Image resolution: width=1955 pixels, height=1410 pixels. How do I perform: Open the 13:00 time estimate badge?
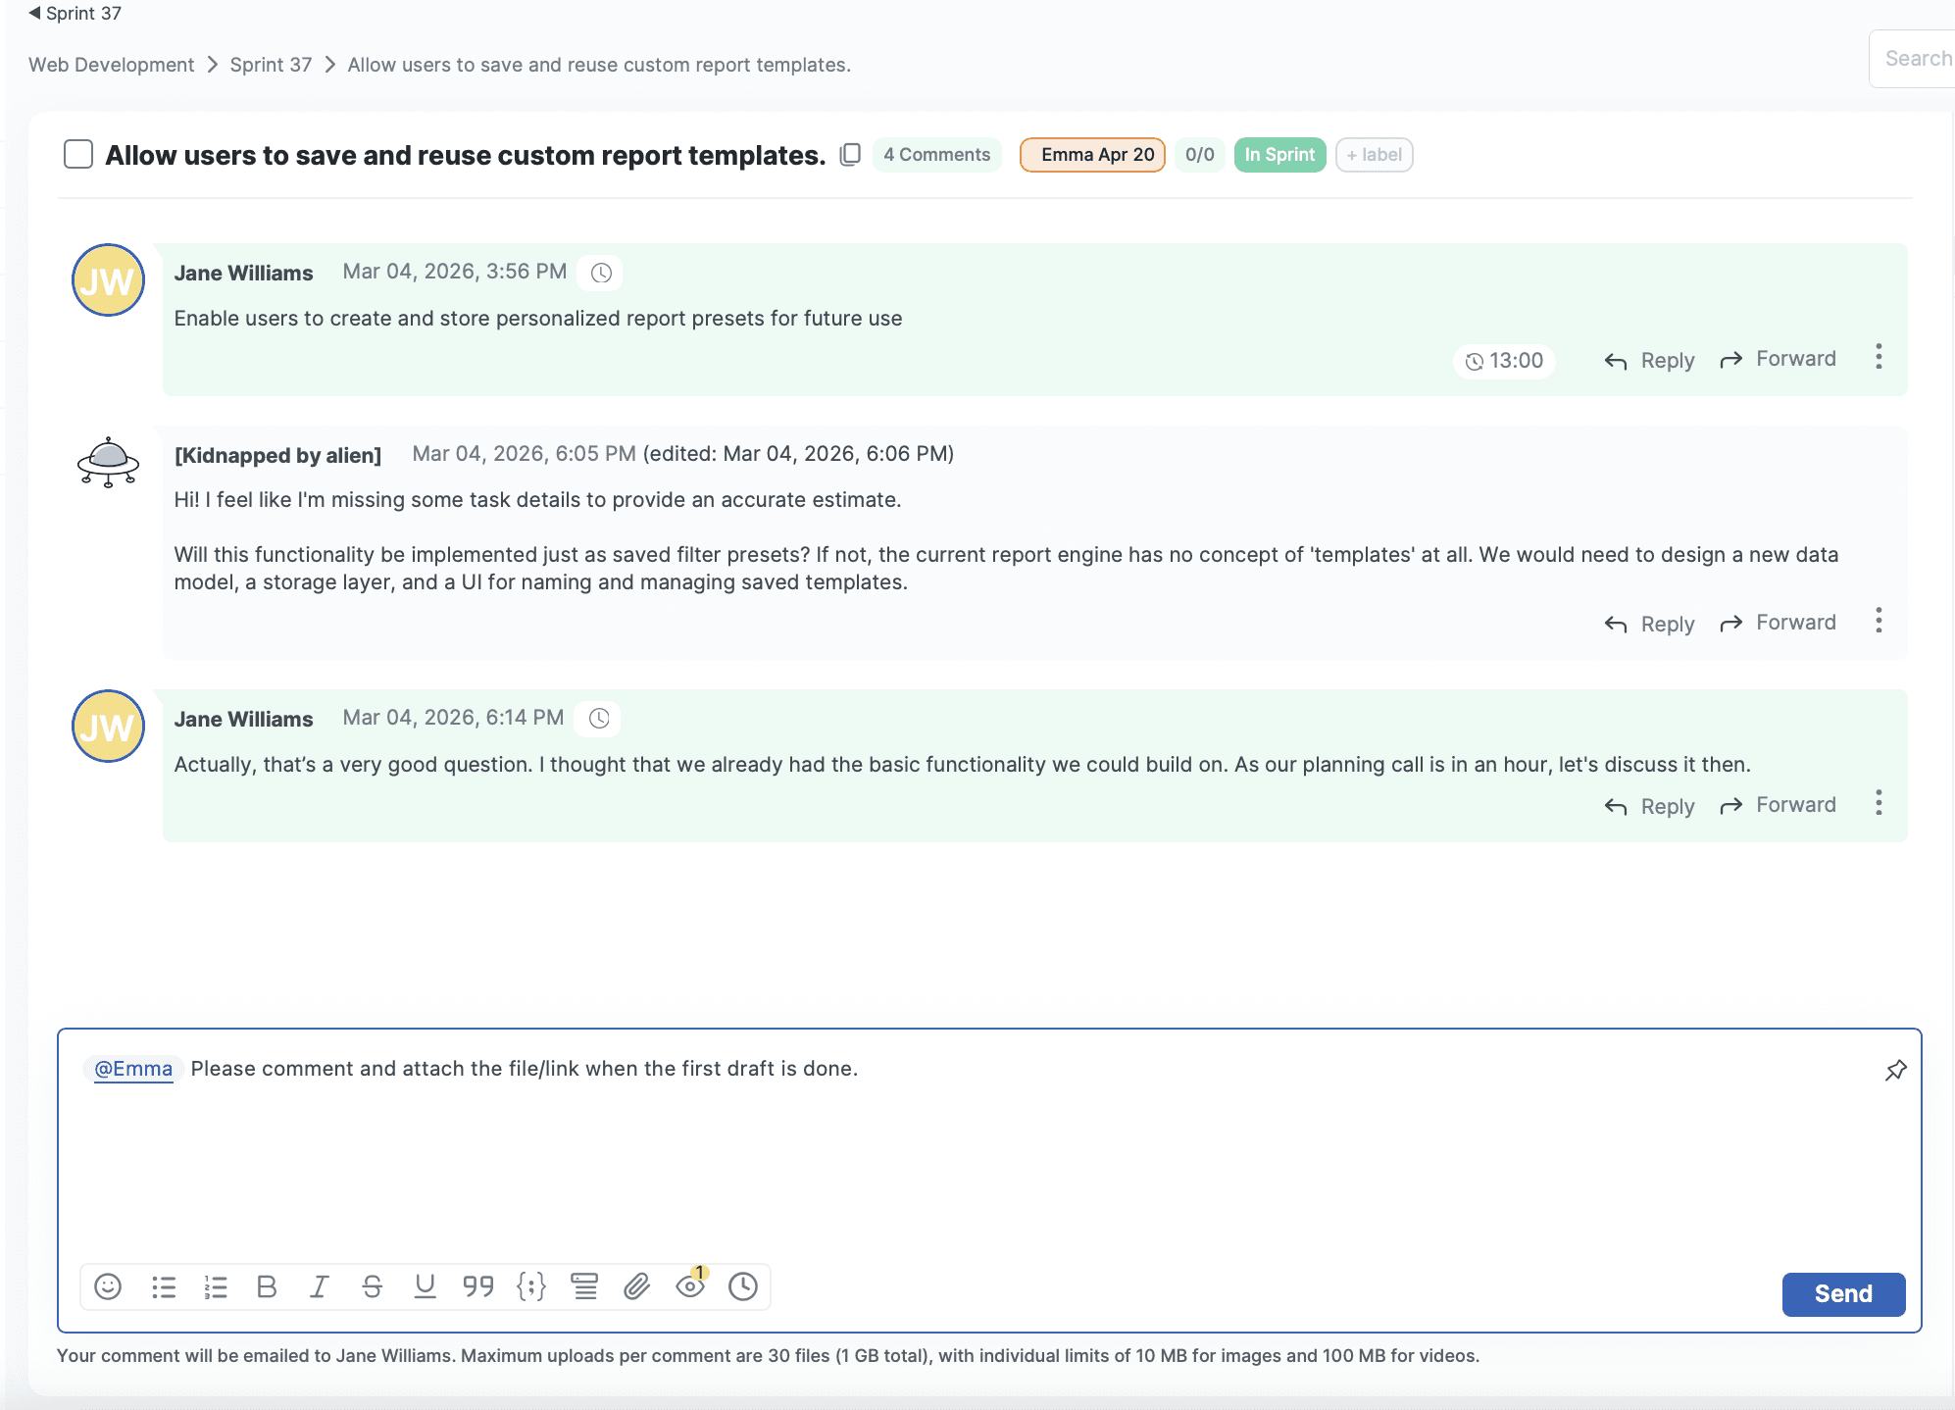1504,361
